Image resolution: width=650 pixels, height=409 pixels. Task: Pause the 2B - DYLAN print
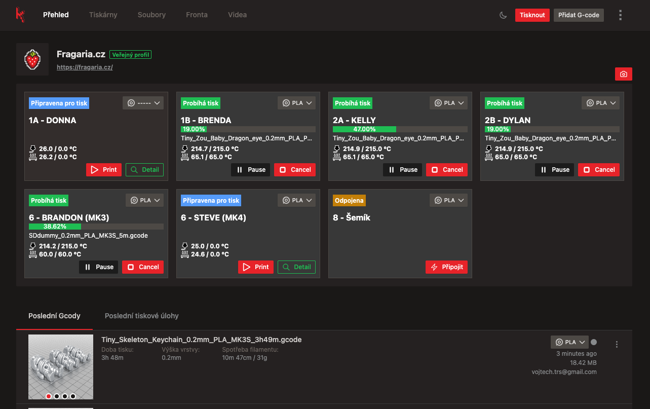coord(555,170)
